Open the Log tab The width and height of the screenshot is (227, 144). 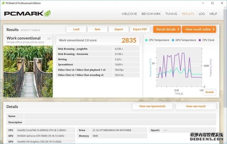tap(202, 14)
